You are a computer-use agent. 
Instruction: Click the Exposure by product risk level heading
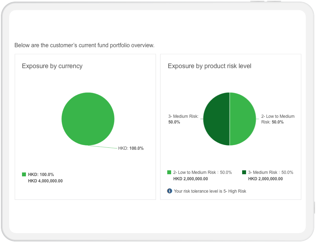(209, 66)
